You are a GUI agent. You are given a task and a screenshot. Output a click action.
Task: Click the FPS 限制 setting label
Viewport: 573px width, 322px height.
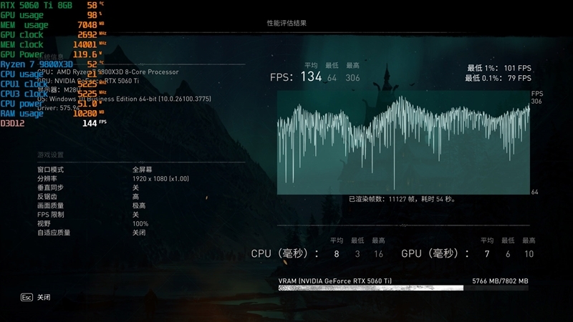[50, 215]
